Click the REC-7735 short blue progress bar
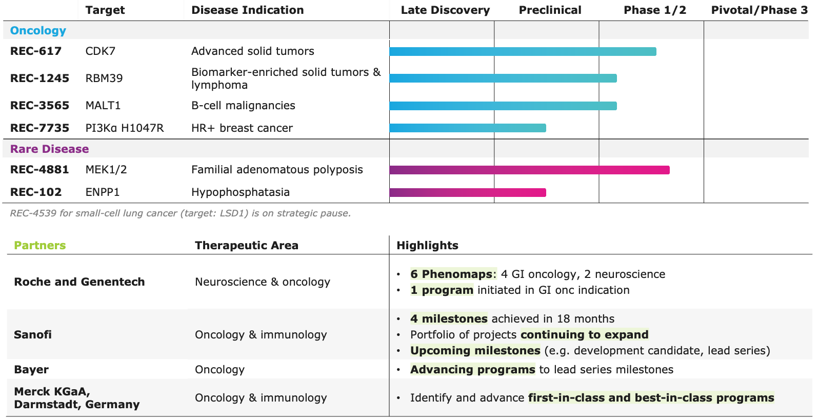The width and height of the screenshot is (818, 420). [468, 128]
